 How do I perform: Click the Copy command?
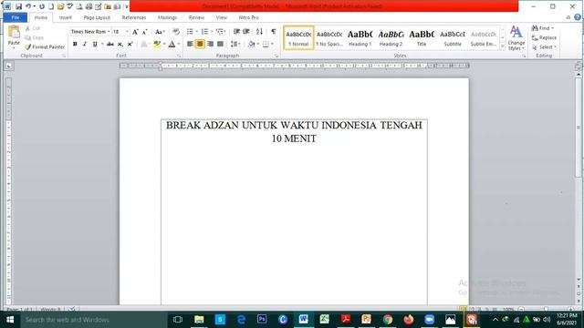pyautogui.click(x=35, y=37)
